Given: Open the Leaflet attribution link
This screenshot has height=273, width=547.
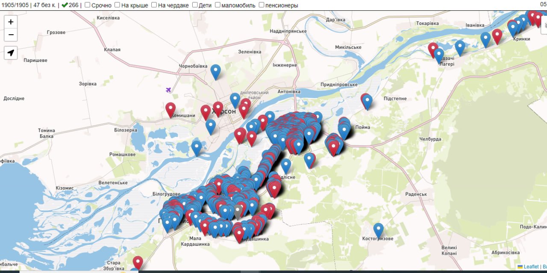Looking at the screenshot, I should tap(531, 267).
